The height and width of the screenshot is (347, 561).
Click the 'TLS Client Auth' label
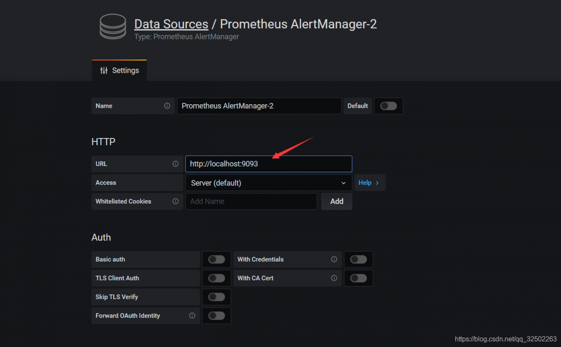point(117,278)
